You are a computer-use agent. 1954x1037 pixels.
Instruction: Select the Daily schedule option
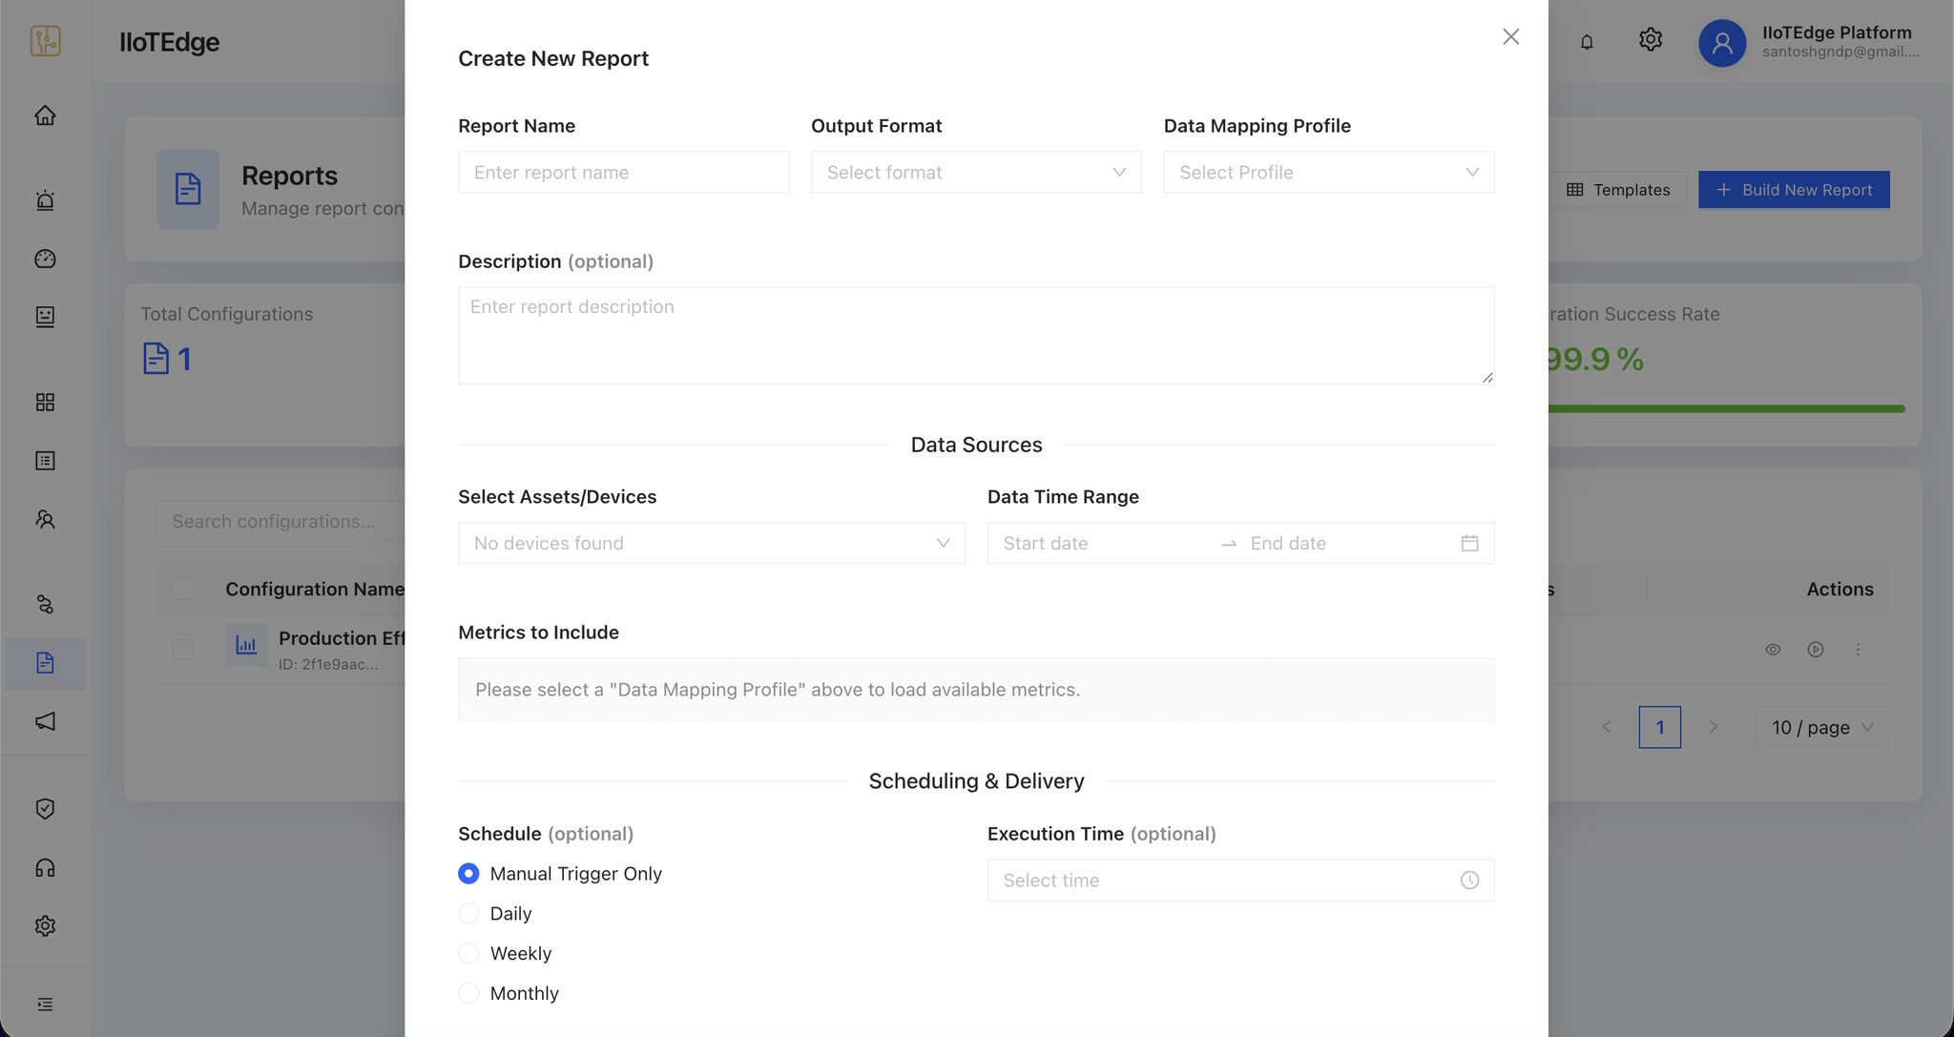coord(468,914)
